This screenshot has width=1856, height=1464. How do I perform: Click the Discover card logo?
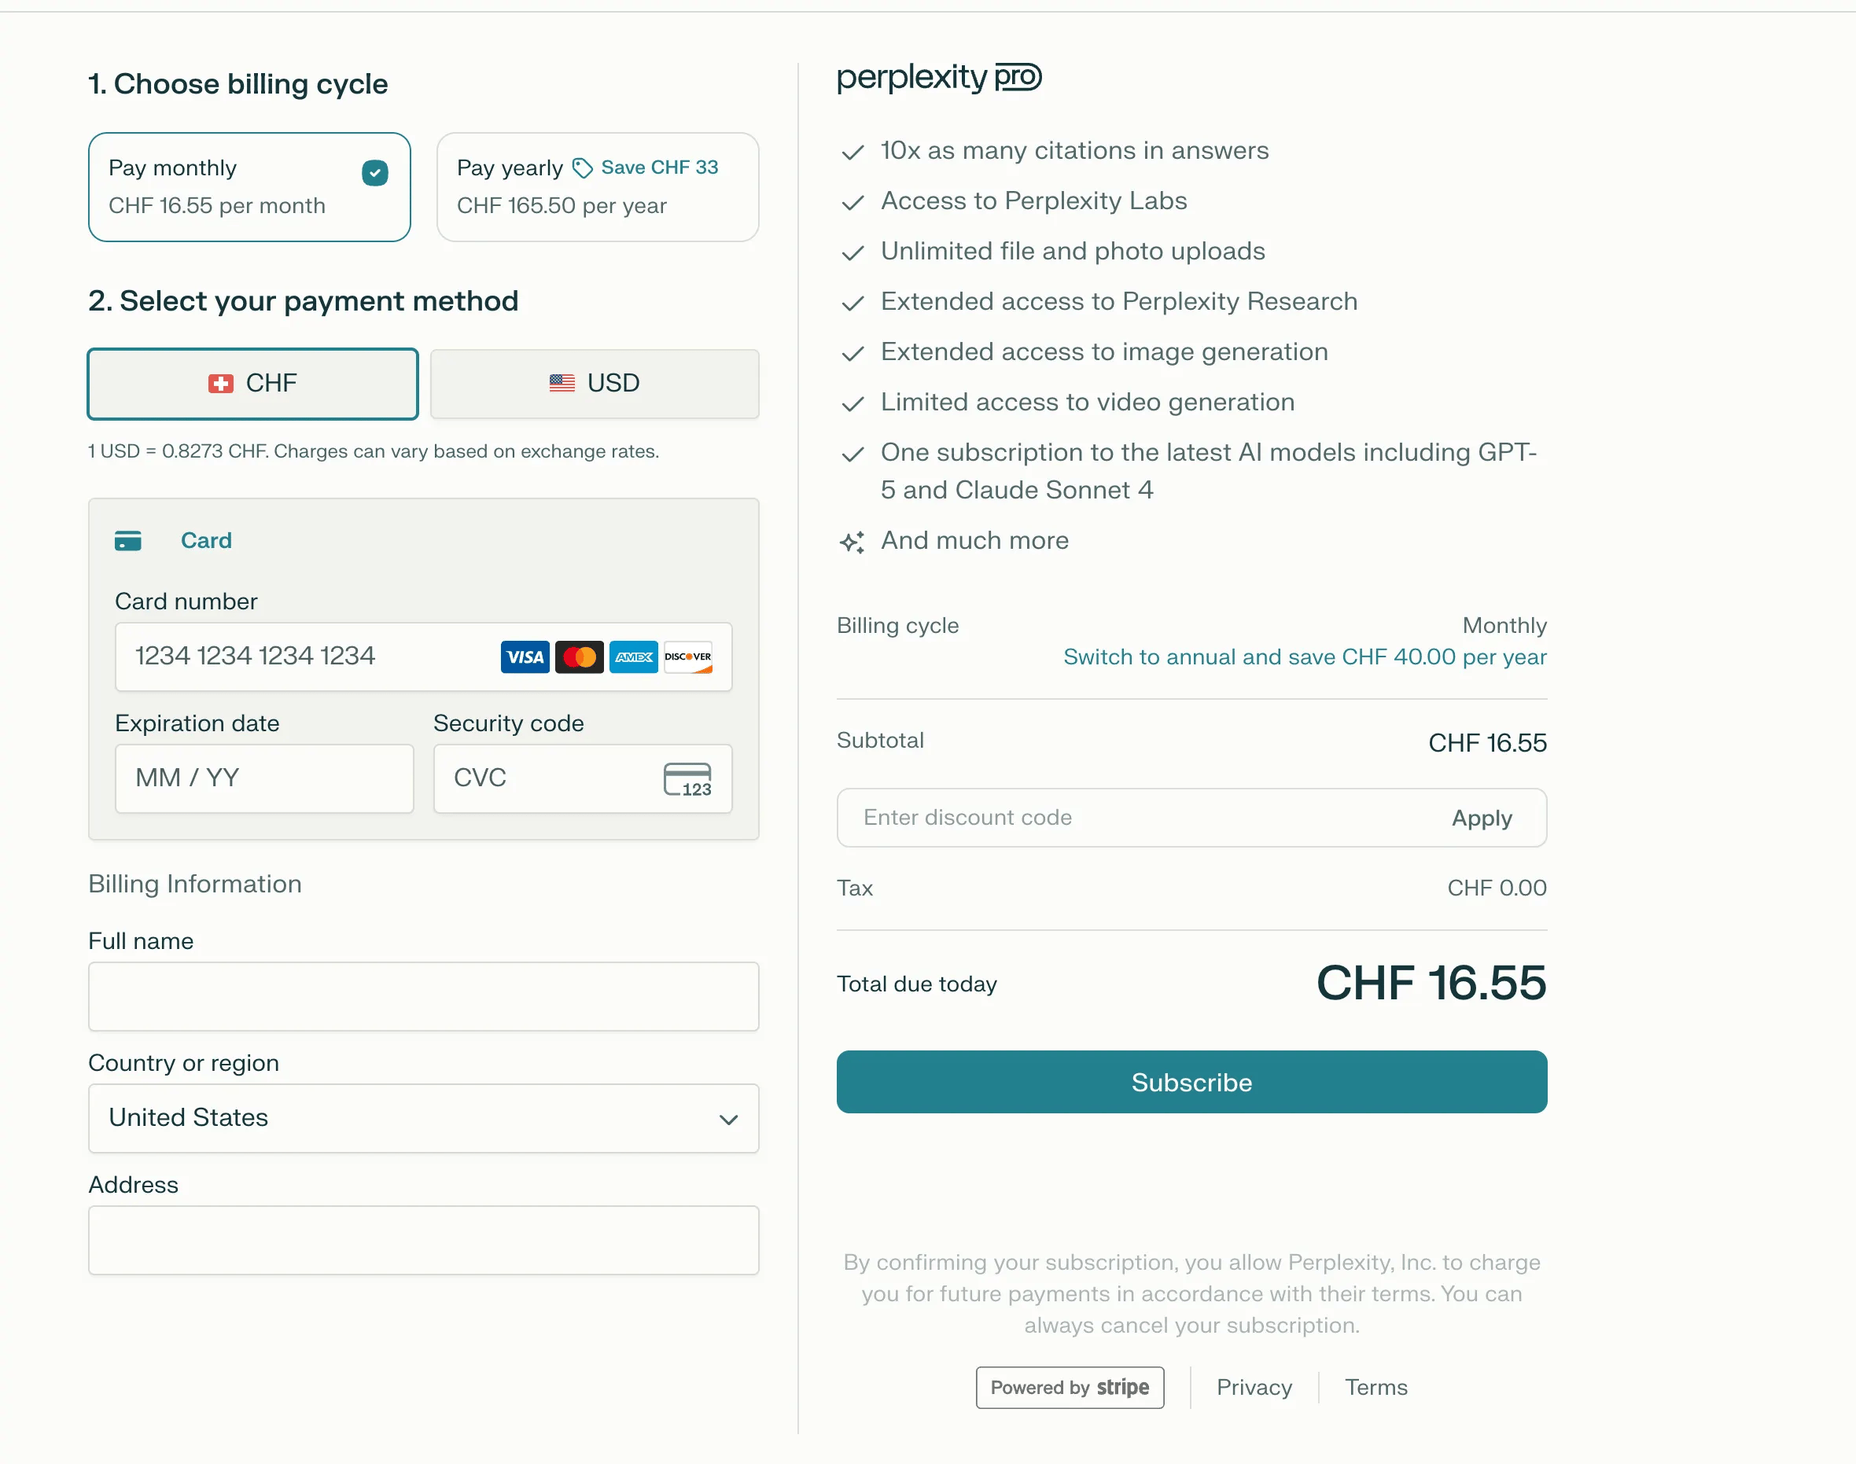[687, 657]
